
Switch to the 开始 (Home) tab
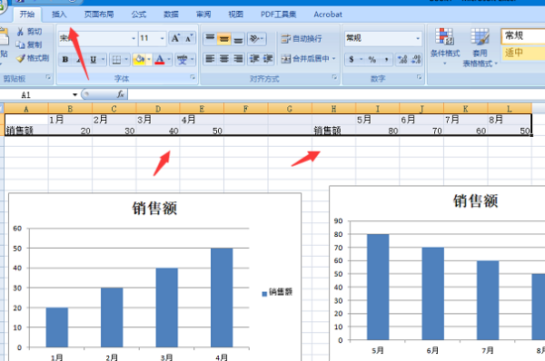[x=26, y=15]
